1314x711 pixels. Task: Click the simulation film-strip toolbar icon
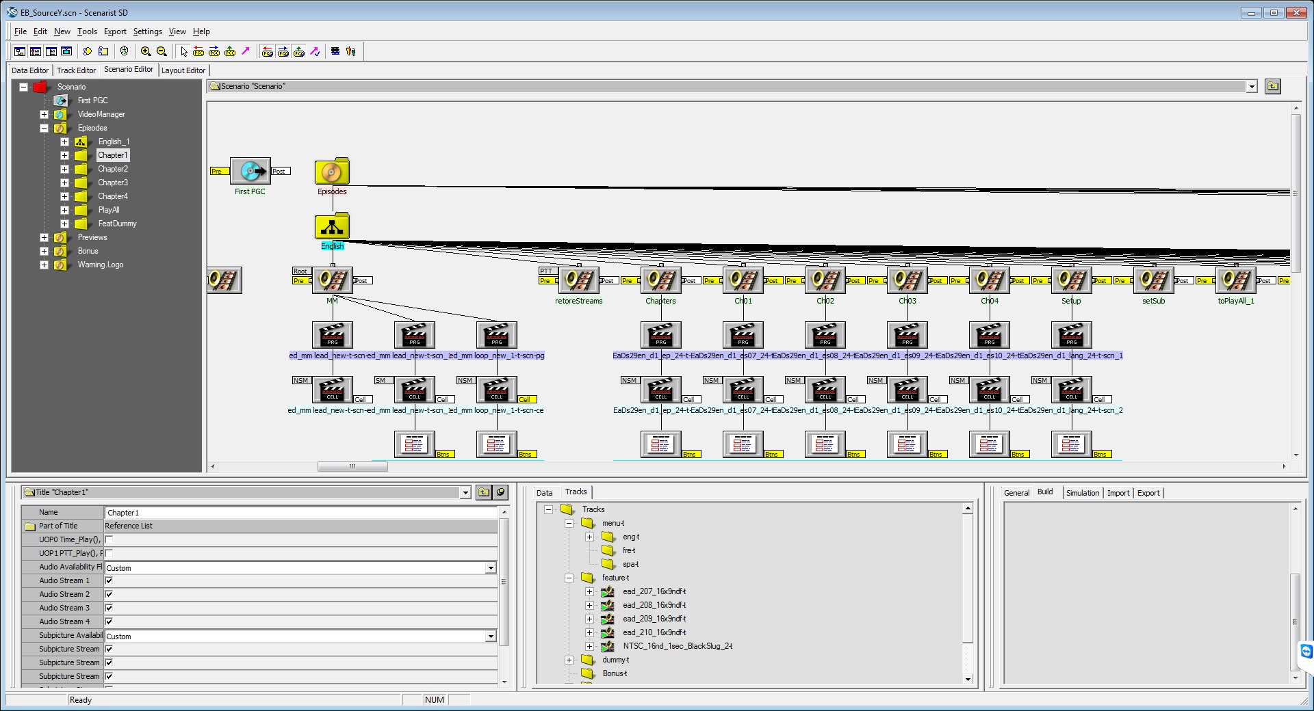pos(335,51)
